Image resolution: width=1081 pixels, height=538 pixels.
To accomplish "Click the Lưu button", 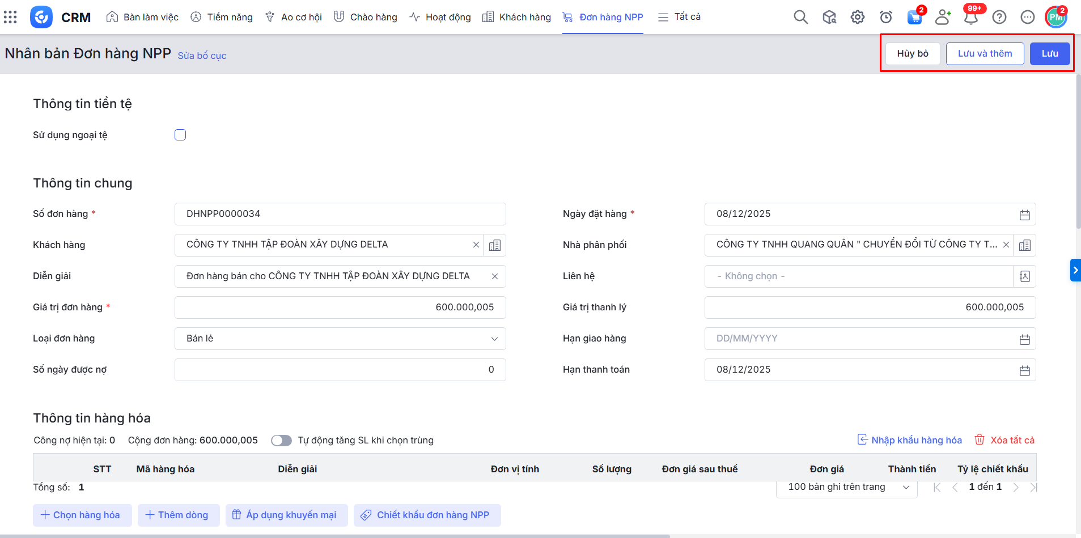I will tap(1049, 54).
